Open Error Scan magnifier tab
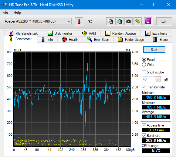Viewport: 176px width, 157px height. [98, 40]
